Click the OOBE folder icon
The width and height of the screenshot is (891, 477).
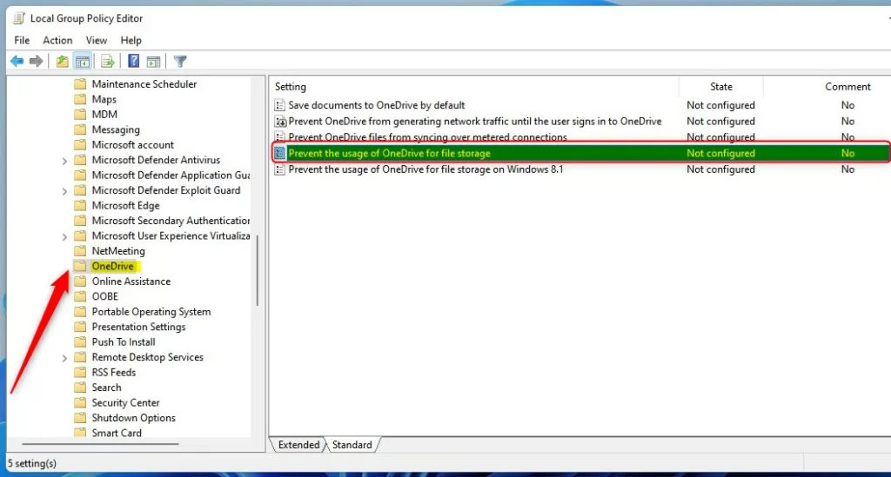click(x=80, y=296)
